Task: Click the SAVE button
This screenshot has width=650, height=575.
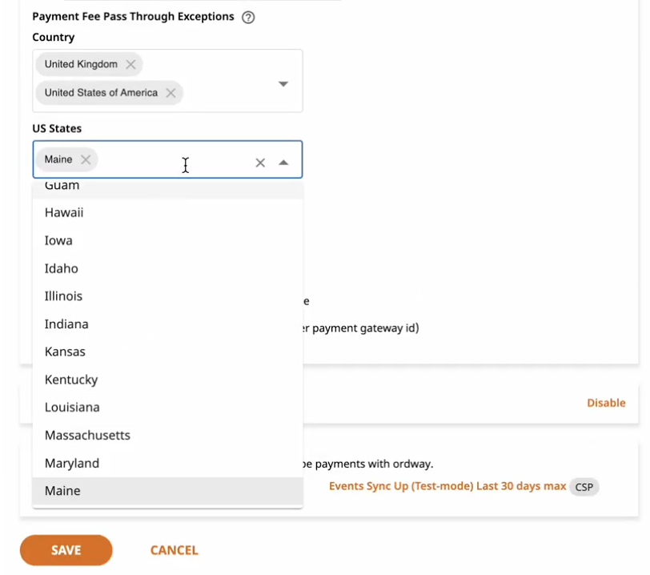Action: [66, 550]
